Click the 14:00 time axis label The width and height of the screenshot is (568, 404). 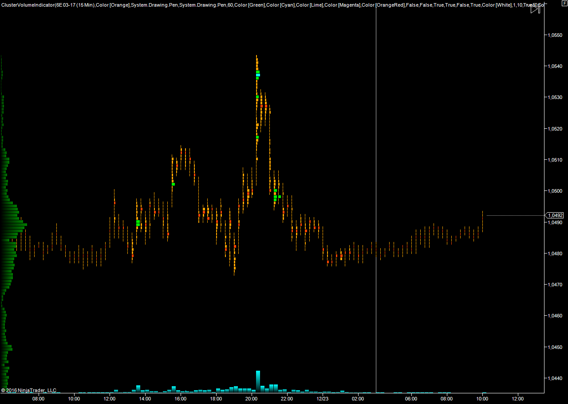tap(145, 399)
